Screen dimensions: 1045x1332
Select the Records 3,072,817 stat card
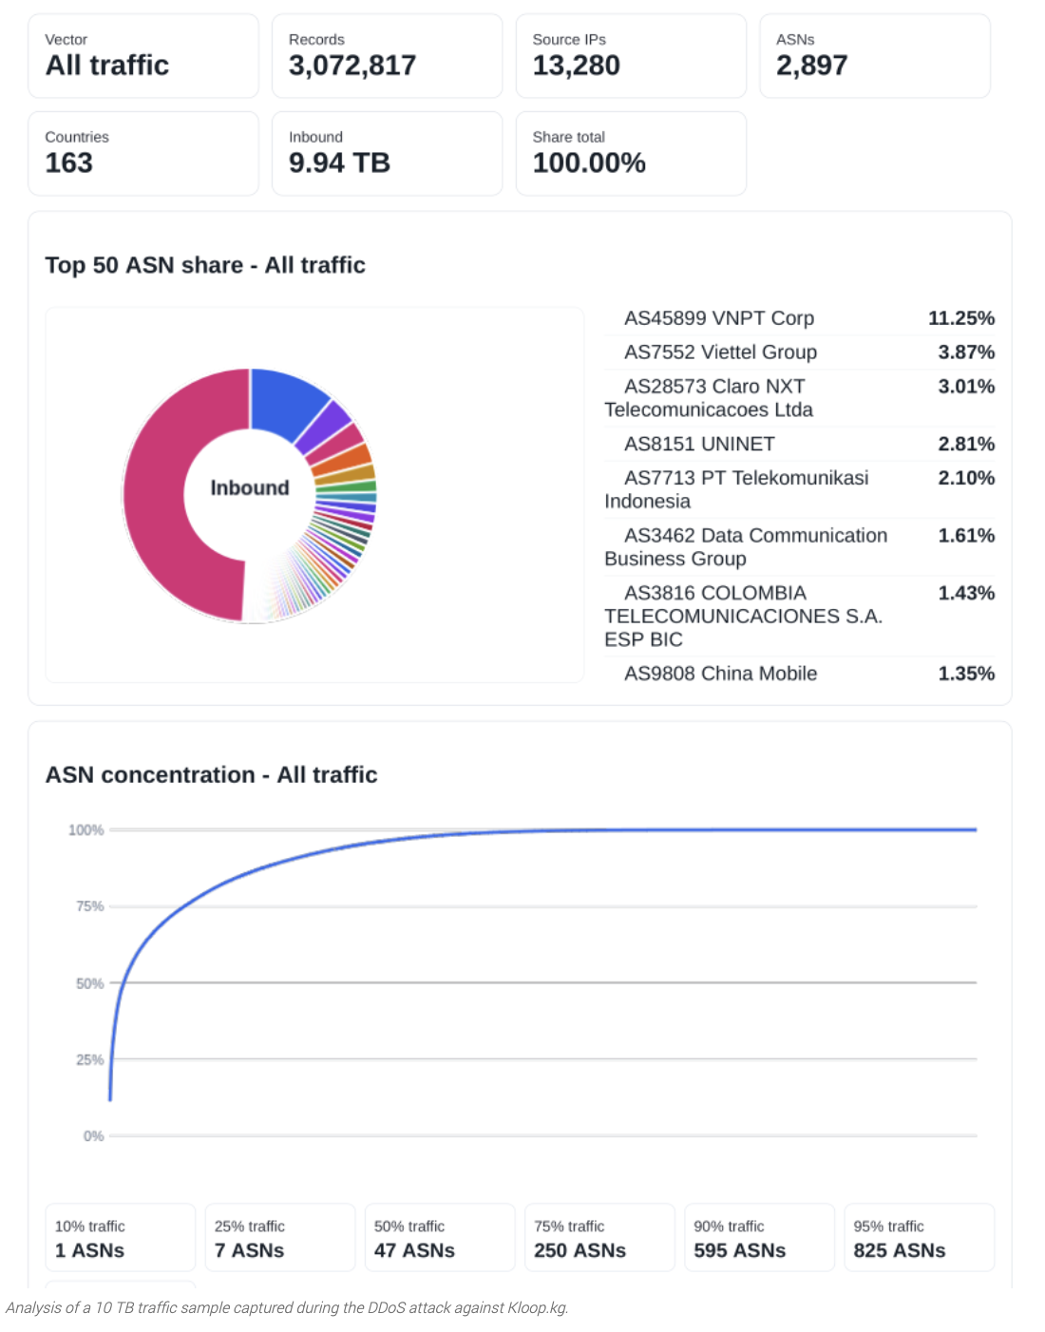(x=387, y=56)
